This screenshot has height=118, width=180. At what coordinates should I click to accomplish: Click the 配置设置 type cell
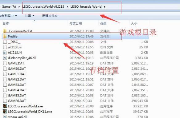(x=106, y=53)
